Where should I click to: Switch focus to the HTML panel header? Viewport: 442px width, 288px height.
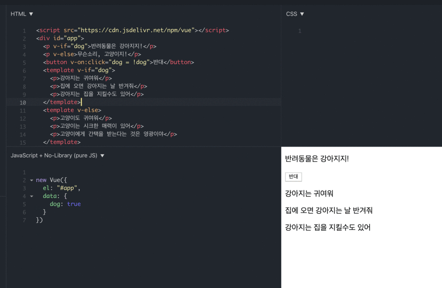click(18, 14)
